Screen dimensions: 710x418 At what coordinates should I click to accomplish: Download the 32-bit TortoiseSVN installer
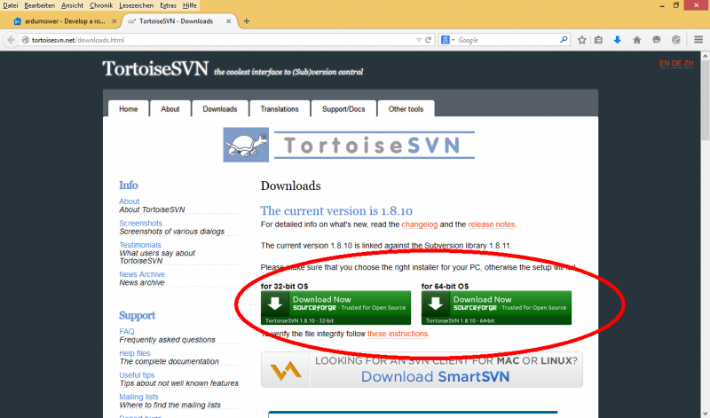click(x=335, y=308)
